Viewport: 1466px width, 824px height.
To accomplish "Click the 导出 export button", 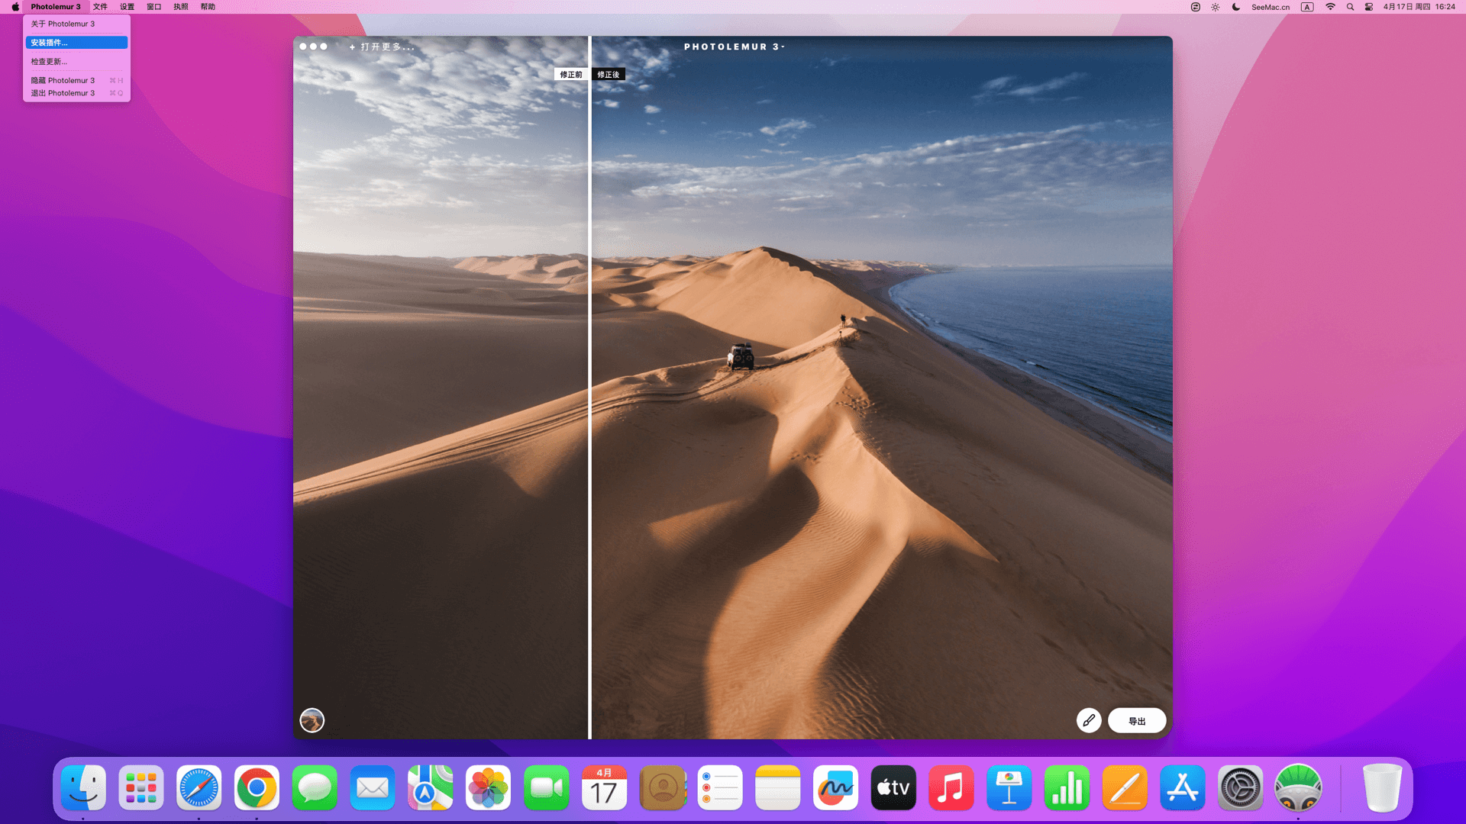I will 1137,720.
